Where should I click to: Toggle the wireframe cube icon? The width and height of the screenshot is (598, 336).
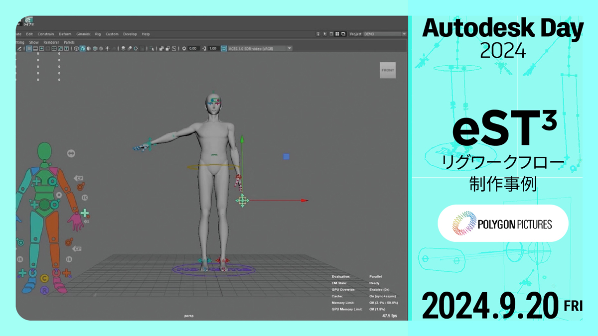76,48
